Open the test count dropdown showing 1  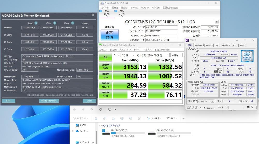point(116,55)
